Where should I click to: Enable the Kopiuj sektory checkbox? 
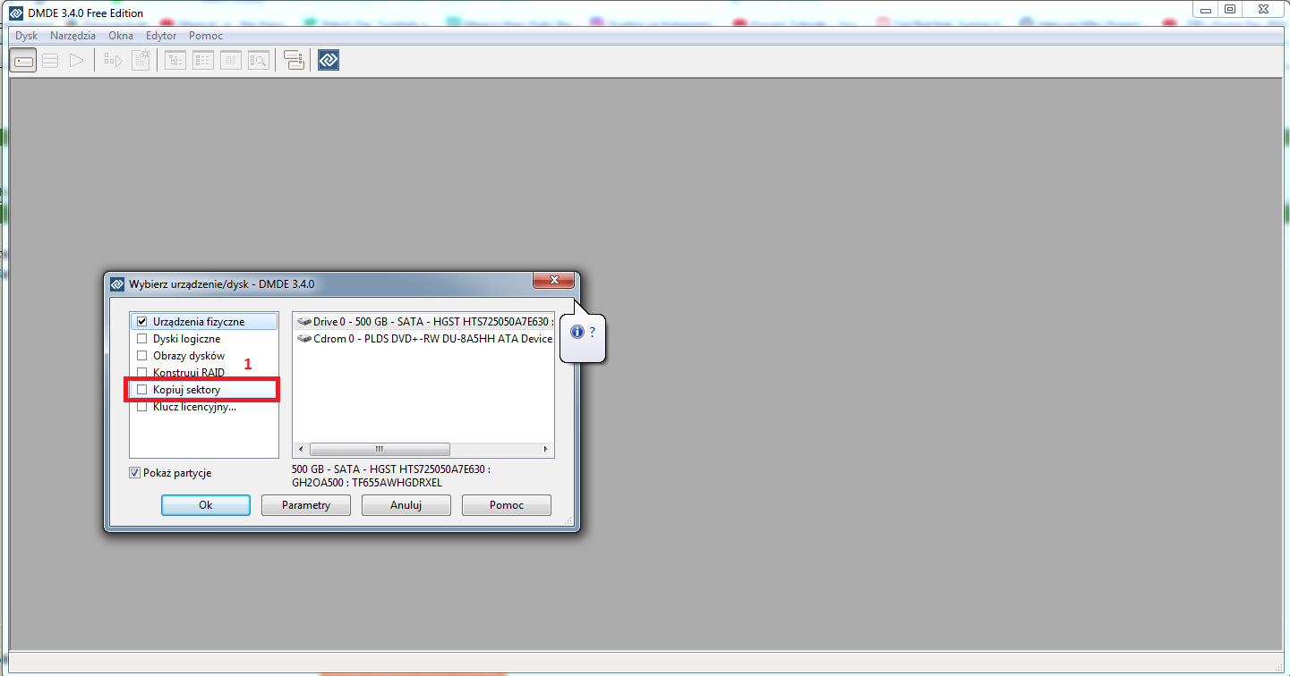(x=141, y=390)
